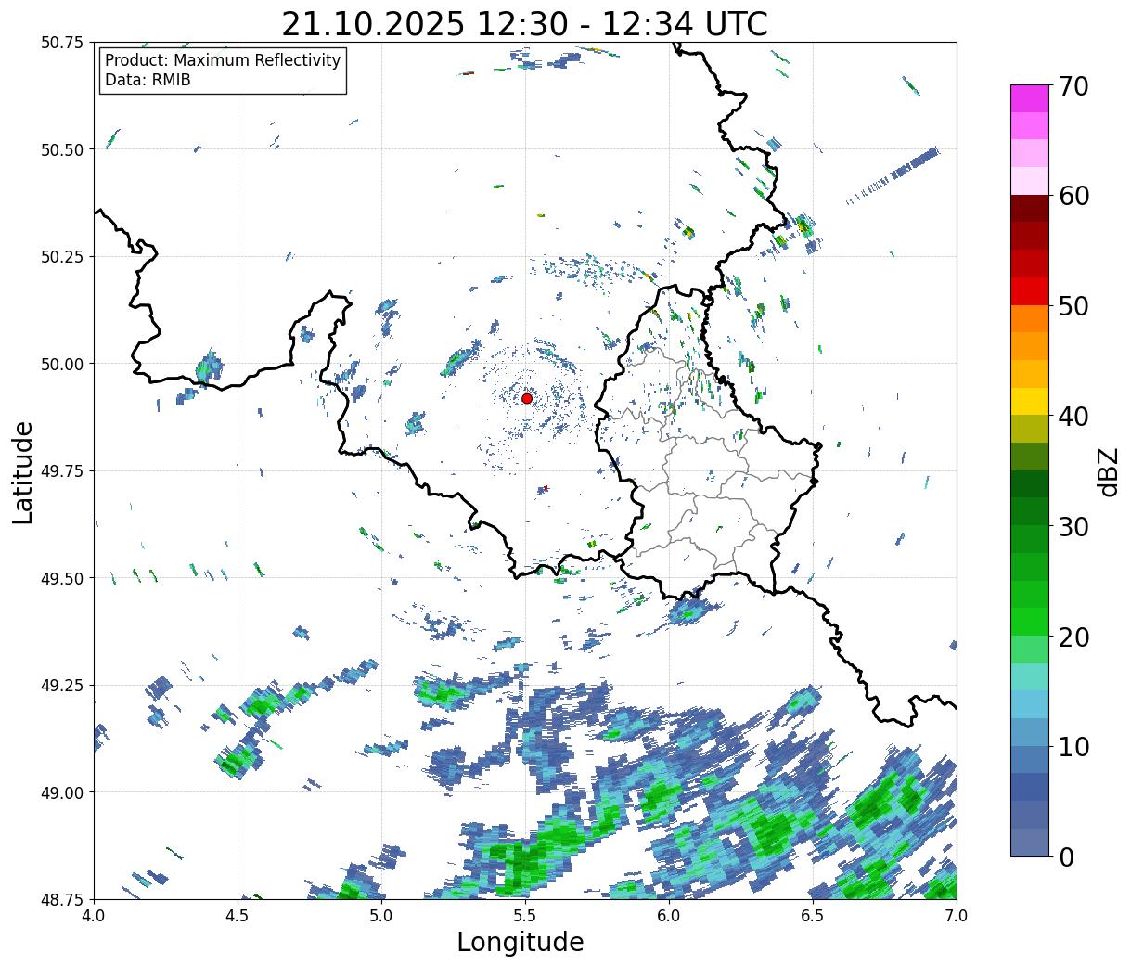
Task: Select the dark maroon colorbar segment below 60
Action: click(x=1030, y=209)
